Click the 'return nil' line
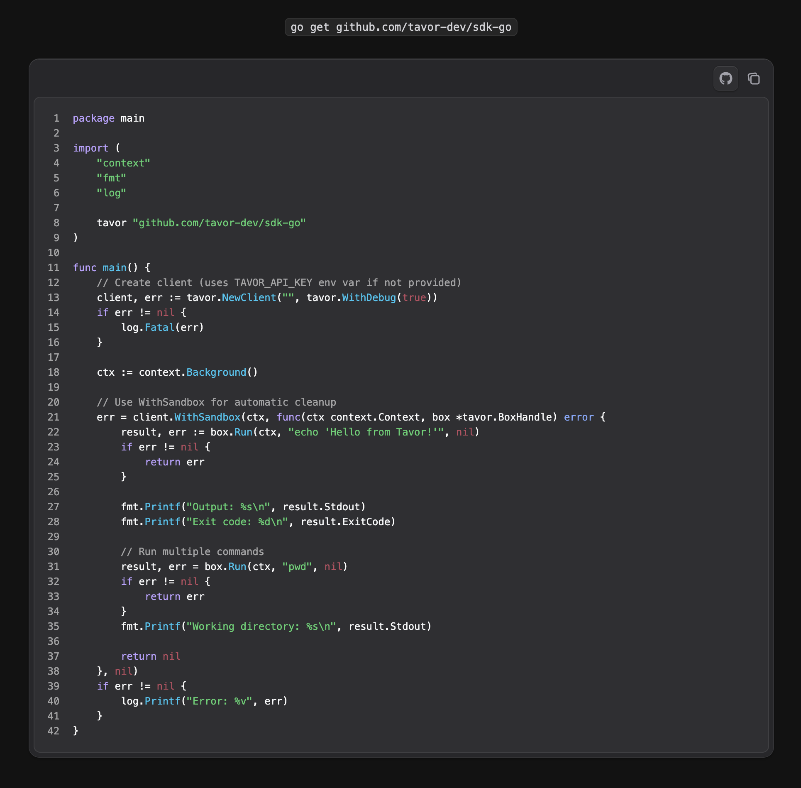Screen dimensions: 801x788 151,656
